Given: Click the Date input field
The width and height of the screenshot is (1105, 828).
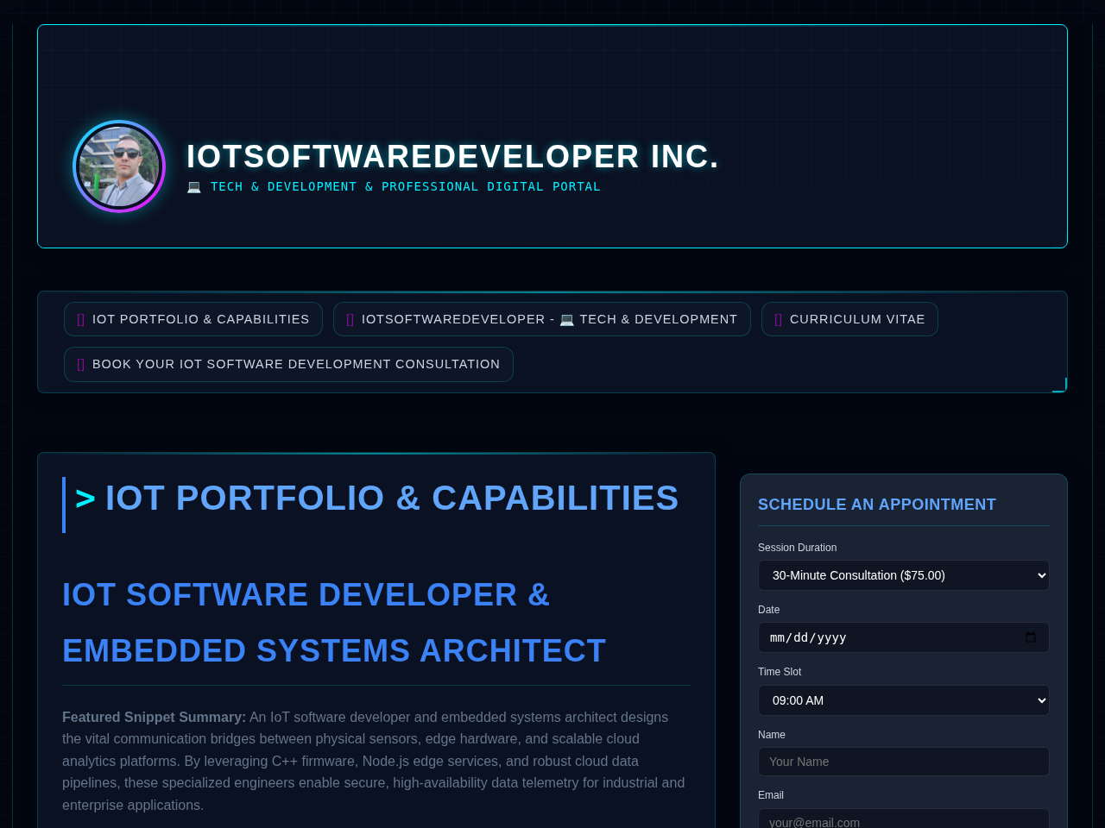Looking at the screenshot, I should tap(904, 637).
